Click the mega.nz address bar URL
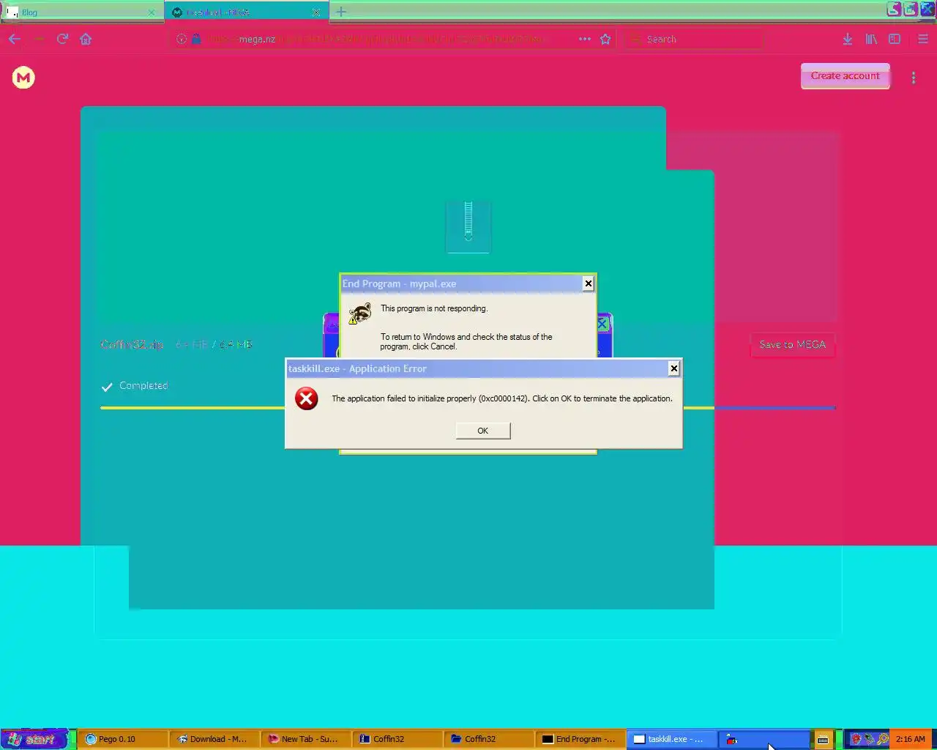937x750 pixels. click(x=375, y=39)
